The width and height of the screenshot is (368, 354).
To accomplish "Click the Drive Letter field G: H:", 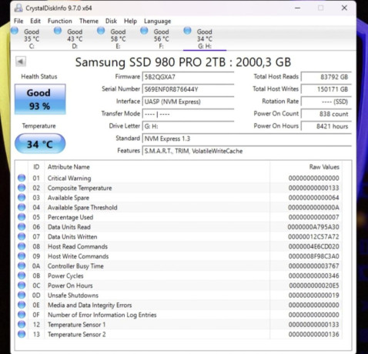I will [x=188, y=126].
